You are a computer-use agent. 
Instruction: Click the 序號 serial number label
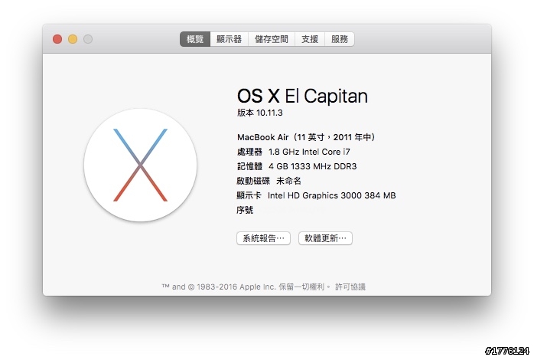[x=245, y=210]
